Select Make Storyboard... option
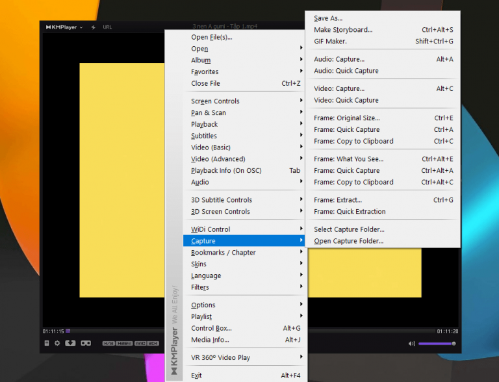 383,30
